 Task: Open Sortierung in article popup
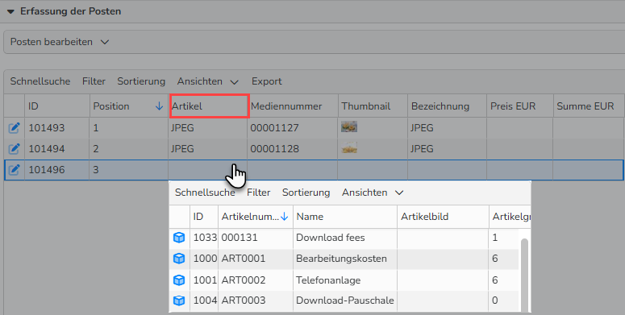click(x=306, y=193)
